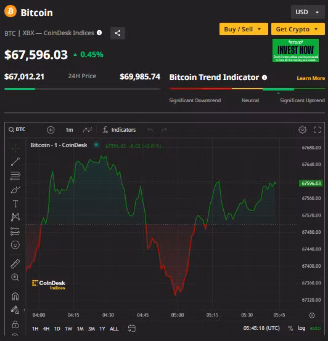Screen dimensions: 328x341
Task: Select the 3M time range
Action: click(x=91, y=329)
